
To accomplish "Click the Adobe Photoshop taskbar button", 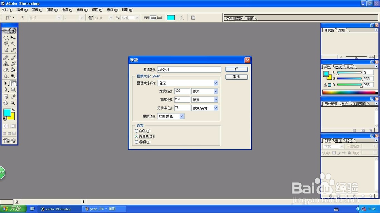I will coord(59,209).
